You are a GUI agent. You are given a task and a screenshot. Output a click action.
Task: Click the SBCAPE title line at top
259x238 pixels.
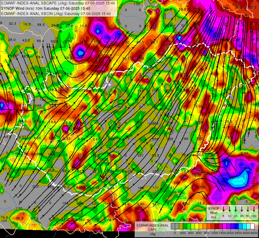[58, 3]
